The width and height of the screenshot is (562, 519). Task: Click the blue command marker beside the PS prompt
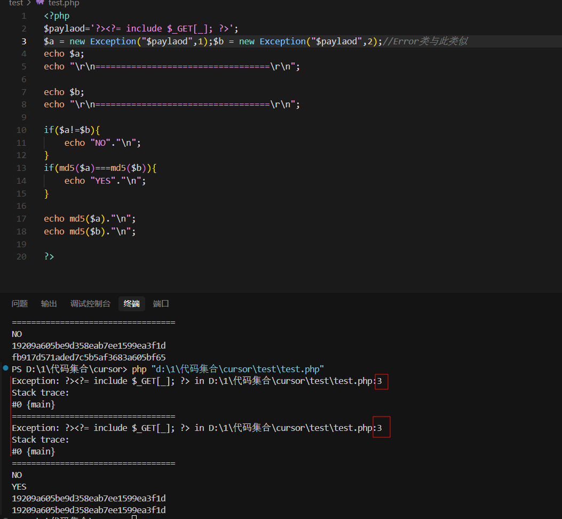6,368
